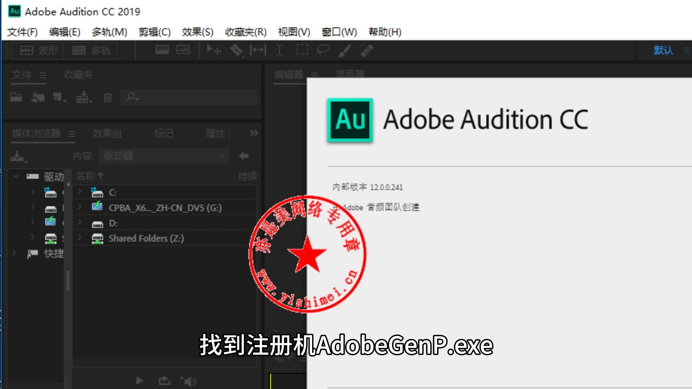Open the 多轨(M) menu

point(110,32)
